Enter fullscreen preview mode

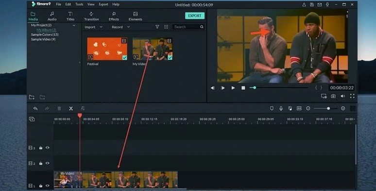coord(352,96)
